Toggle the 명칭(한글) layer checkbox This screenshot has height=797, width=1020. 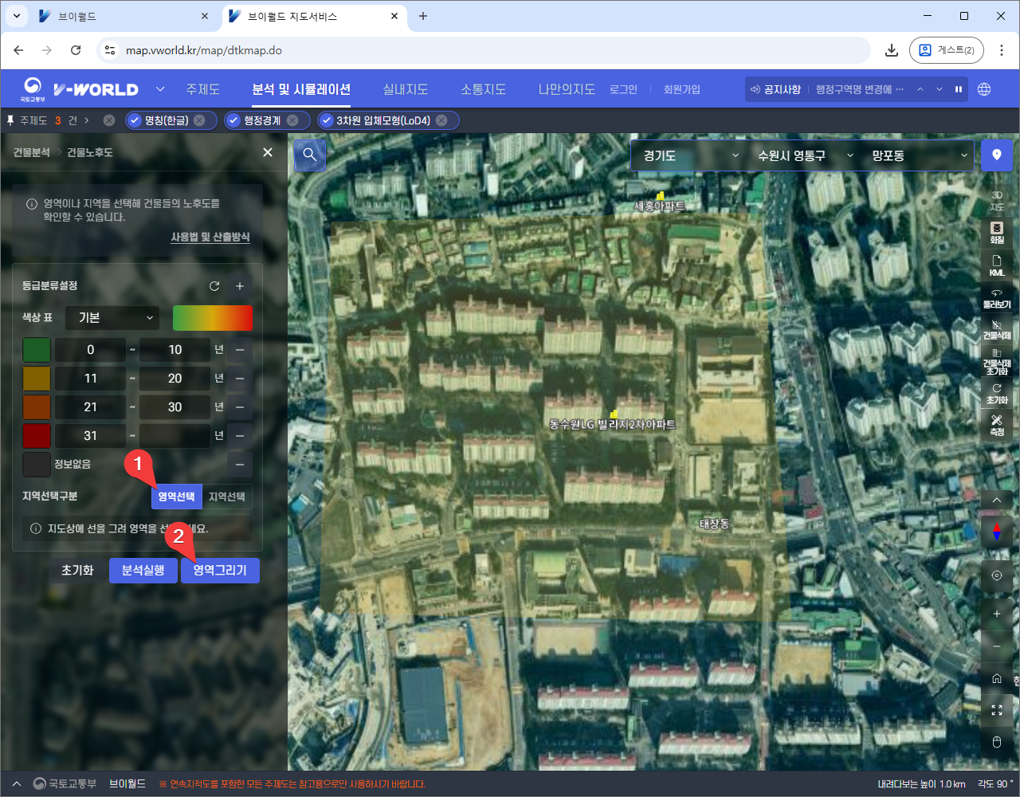pyautogui.click(x=135, y=120)
